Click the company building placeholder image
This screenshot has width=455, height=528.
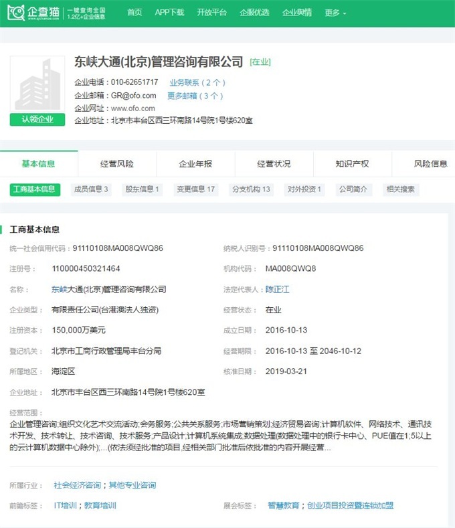pyautogui.click(x=37, y=84)
